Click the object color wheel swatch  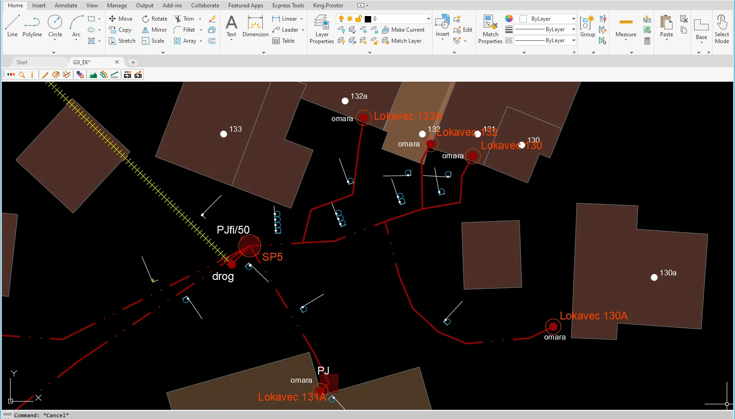pyautogui.click(x=509, y=18)
